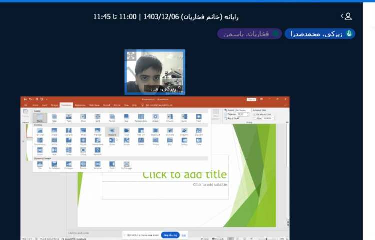Screen dimensions: 375x240
Task: Apply the Vortex transition
Action: [x=127, y=141]
